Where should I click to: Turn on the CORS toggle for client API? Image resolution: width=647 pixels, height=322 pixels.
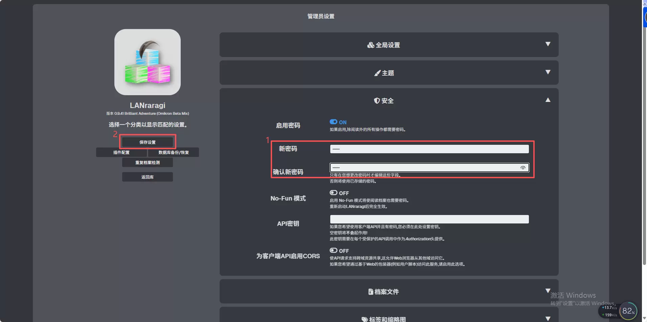click(334, 250)
